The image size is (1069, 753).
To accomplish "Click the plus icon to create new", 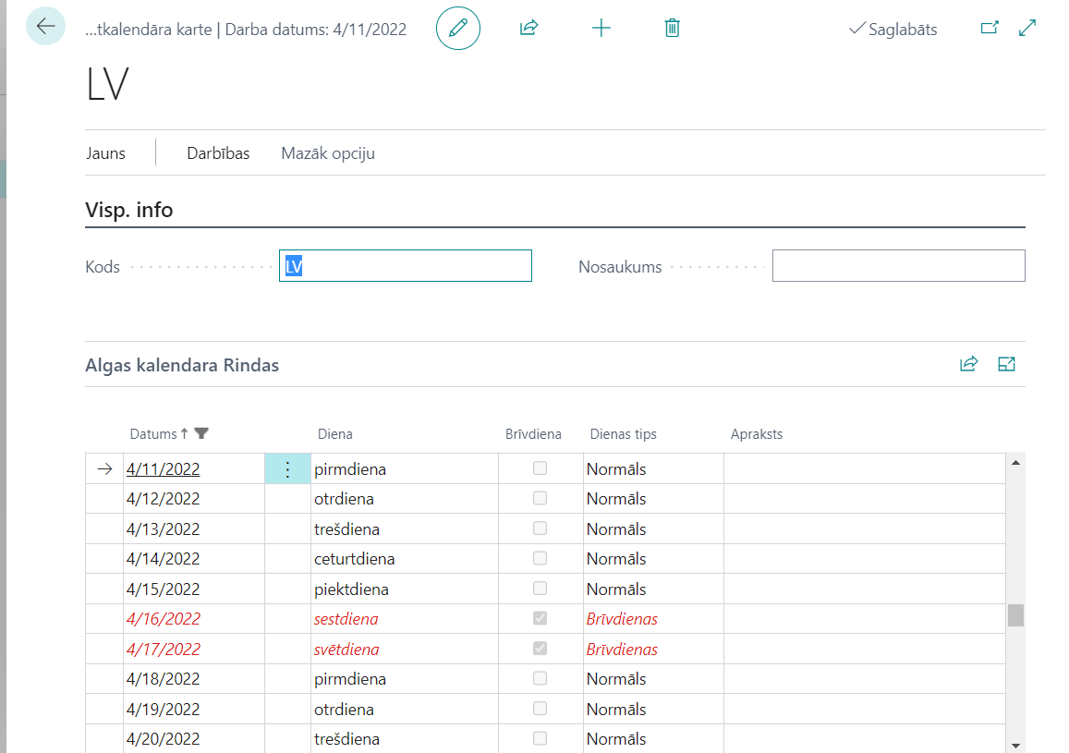I will [x=601, y=28].
